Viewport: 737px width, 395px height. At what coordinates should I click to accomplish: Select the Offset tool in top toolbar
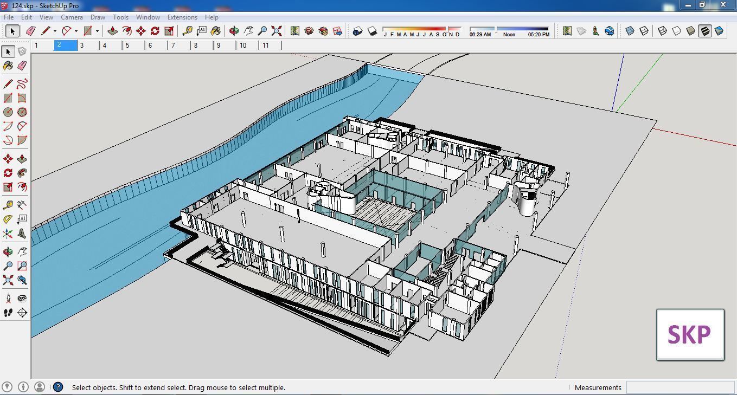[127, 31]
